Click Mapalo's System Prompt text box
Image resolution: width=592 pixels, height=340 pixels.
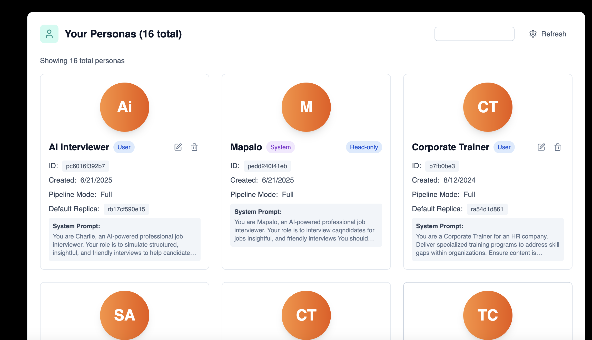coord(306,225)
